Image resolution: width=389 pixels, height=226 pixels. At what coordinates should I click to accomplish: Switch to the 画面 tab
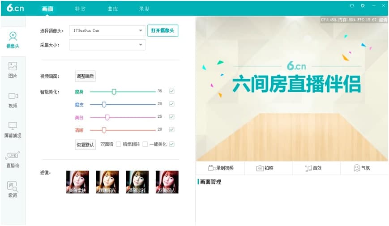47,9
